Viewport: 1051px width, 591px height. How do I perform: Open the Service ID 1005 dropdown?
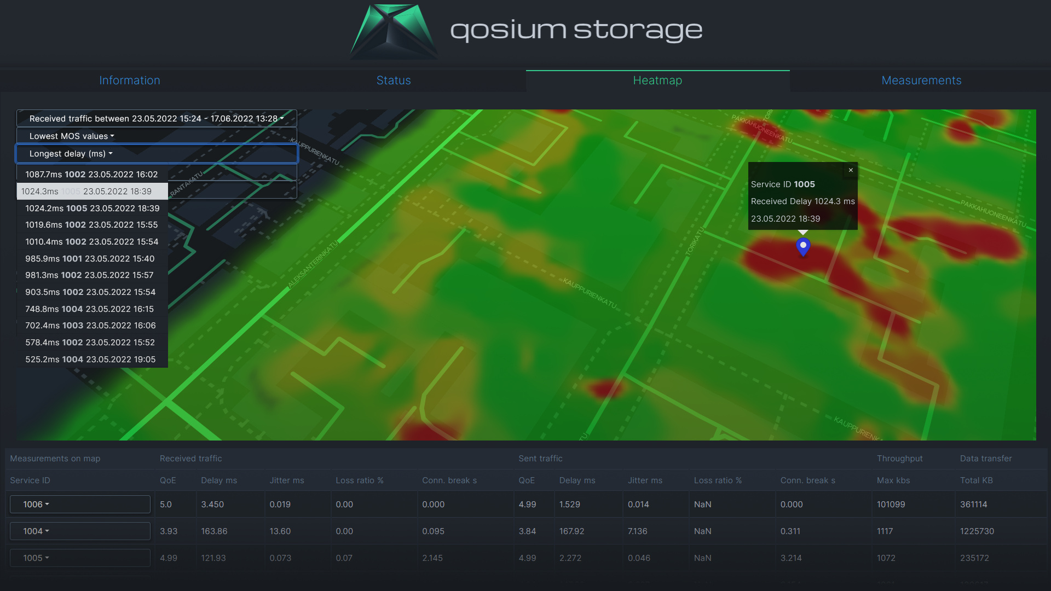[80, 558]
